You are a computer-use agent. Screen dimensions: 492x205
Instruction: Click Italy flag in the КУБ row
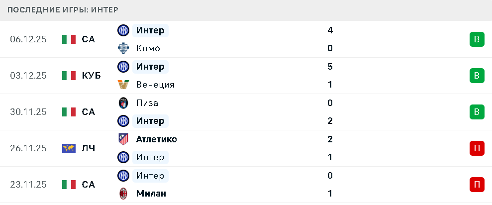coord(69,76)
